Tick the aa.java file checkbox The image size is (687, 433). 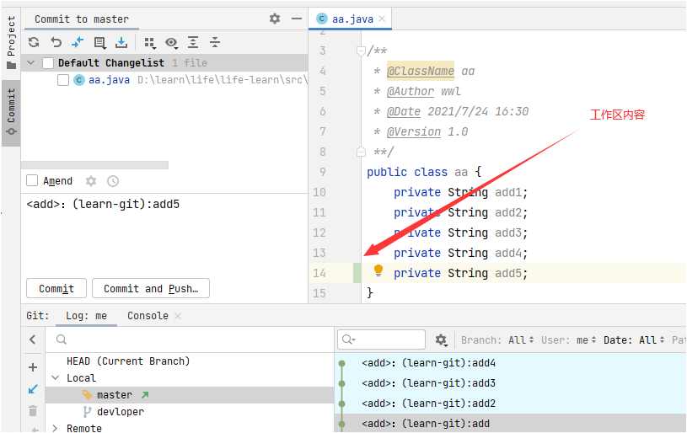coord(63,80)
